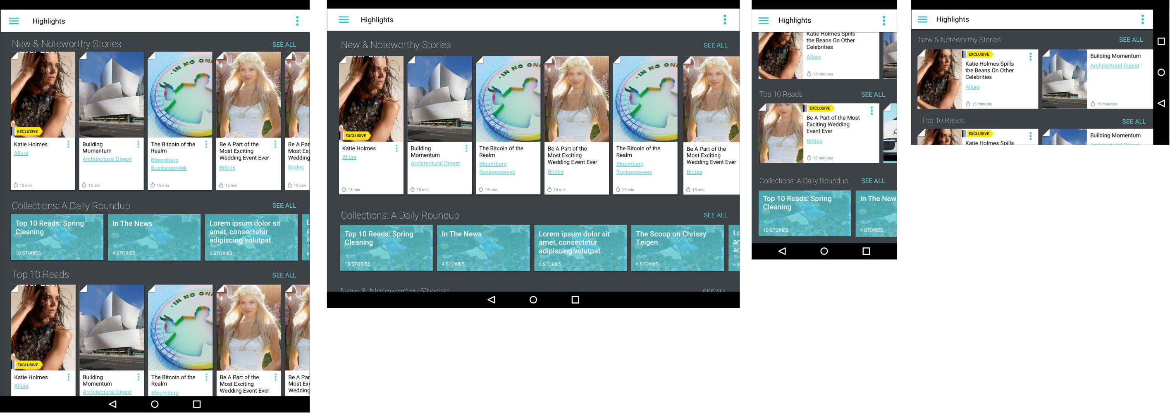
Task: Open Brides link on portrait phone Top 10 card
Action: pyautogui.click(x=814, y=141)
